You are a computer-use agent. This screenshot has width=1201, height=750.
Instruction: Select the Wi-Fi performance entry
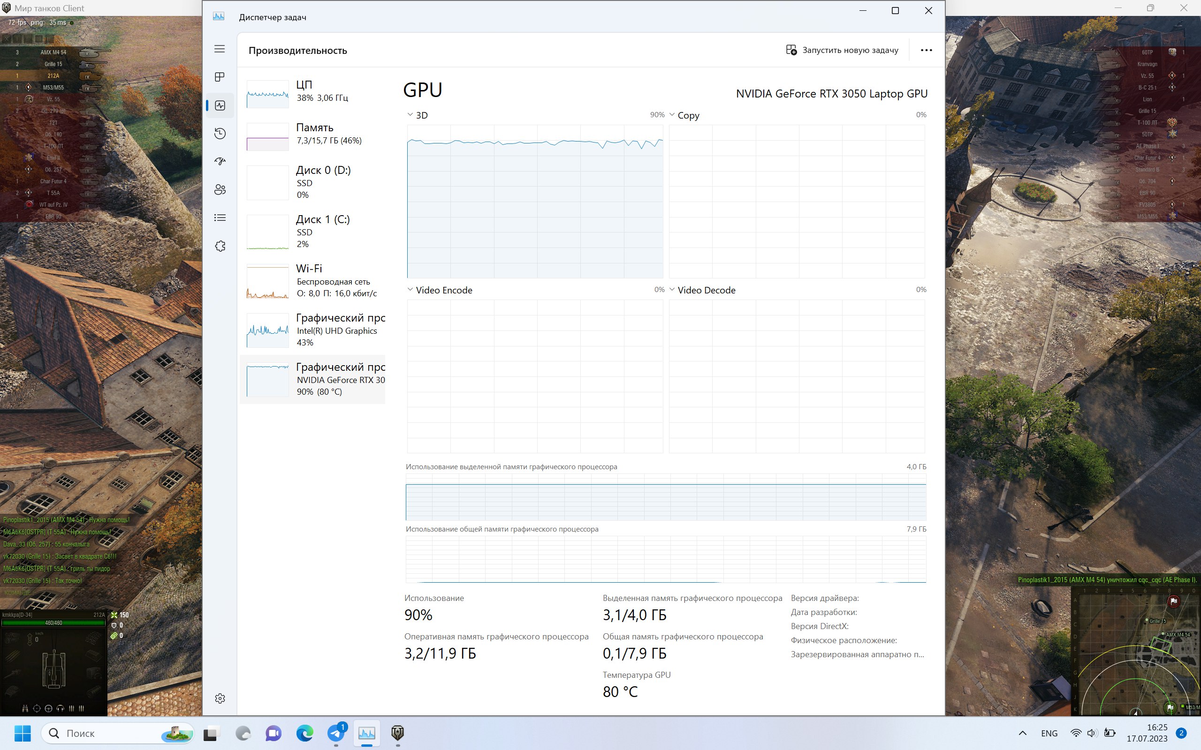(x=312, y=281)
